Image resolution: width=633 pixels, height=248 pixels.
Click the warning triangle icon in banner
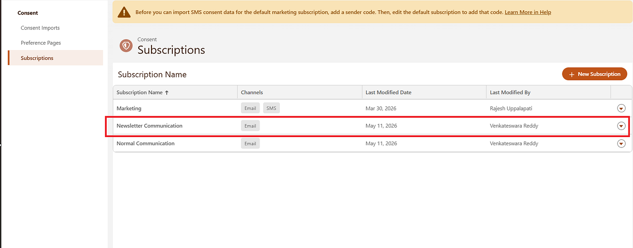124,12
